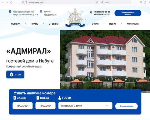This screenshot has height=120, width=150.
Task: Click the browser forward arrow
Action: click(x=7, y=2)
